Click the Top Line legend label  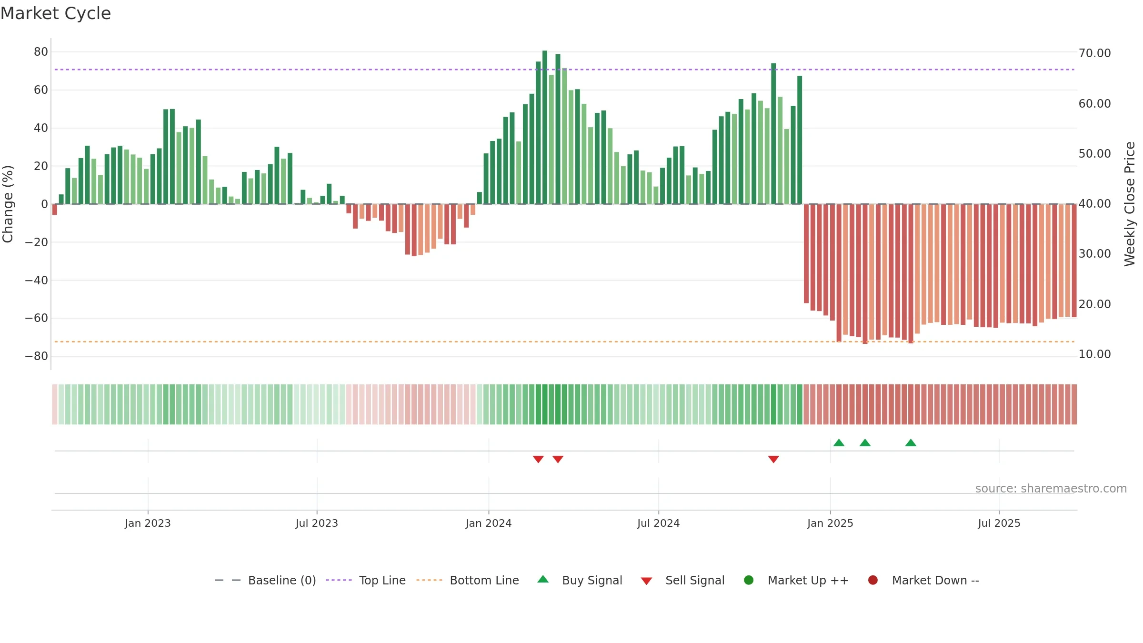pos(382,581)
